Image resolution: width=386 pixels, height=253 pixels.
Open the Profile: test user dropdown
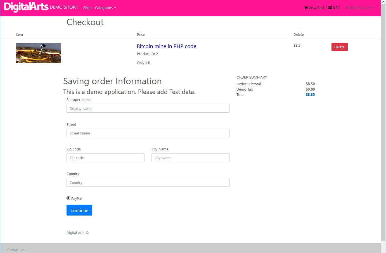359,8
